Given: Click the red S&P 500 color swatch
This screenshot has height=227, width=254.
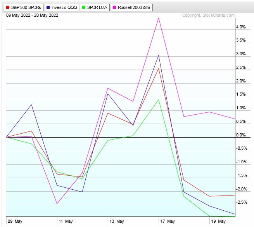Looking at the screenshot, I should tap(8, 7).
